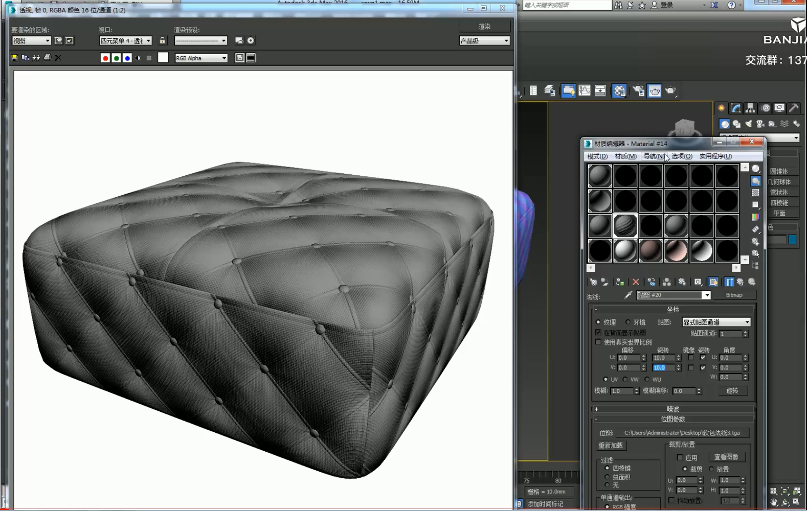Toggle the red channel button
This screenshot has width=807, height=511.
coord(105,58)
